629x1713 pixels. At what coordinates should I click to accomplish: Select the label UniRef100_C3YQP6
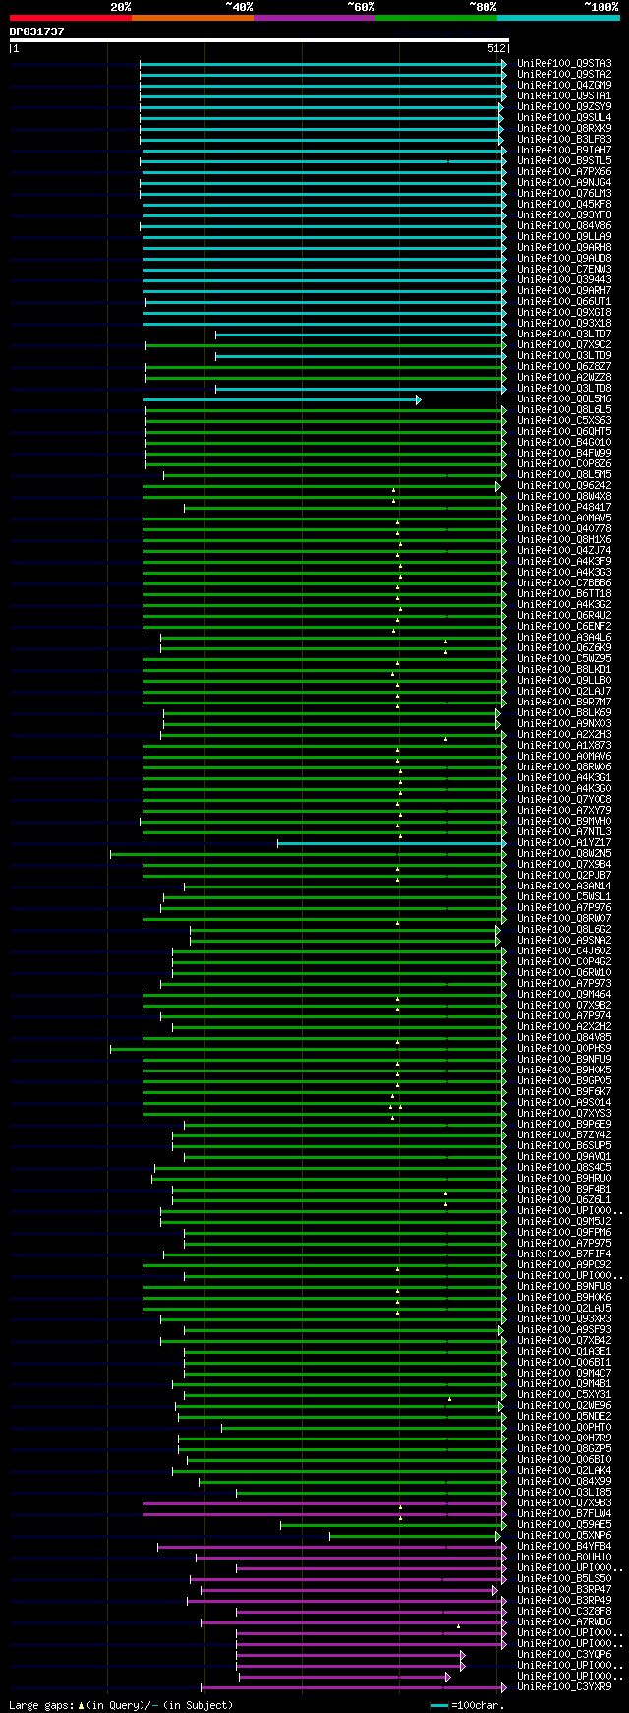click(564, 1655)
